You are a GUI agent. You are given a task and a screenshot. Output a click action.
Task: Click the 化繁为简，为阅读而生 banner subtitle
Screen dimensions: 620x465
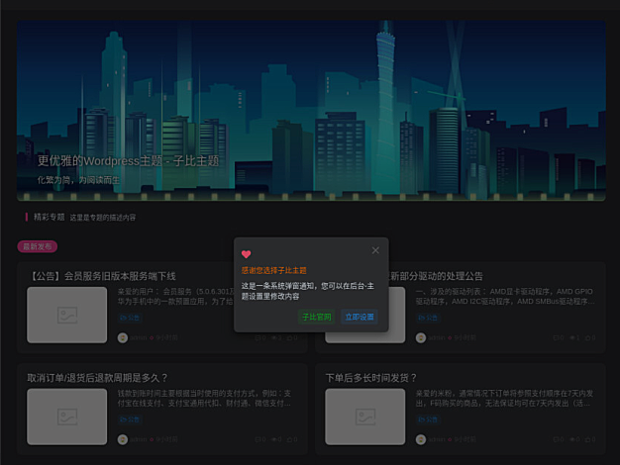point(78,180)
